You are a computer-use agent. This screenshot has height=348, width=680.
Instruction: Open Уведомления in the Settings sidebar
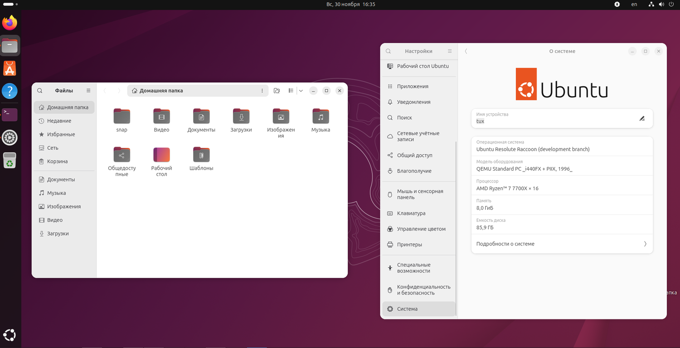click(x=418, y=102)
